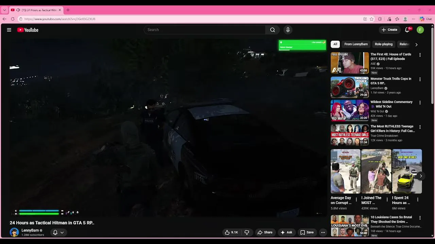Open Copilot Chat in the toolbar
435x244 pixels.
point(425,19)
